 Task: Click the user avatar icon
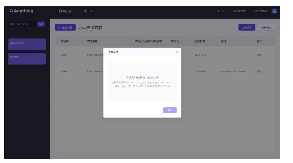(274, 11)
